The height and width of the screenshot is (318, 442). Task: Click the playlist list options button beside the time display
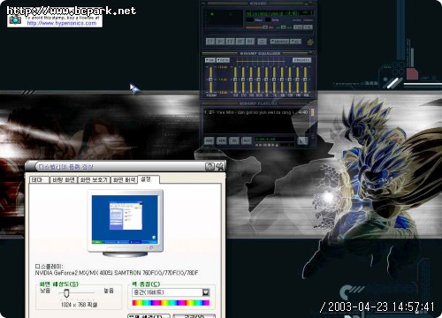302,140
